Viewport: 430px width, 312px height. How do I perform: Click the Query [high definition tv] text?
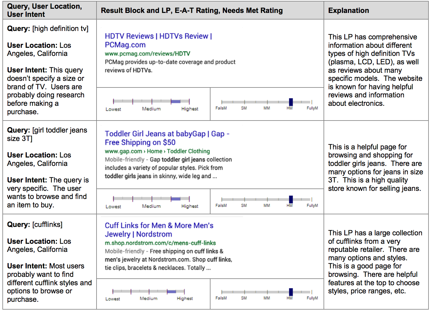pyautogui.click(x=48, y=29)
